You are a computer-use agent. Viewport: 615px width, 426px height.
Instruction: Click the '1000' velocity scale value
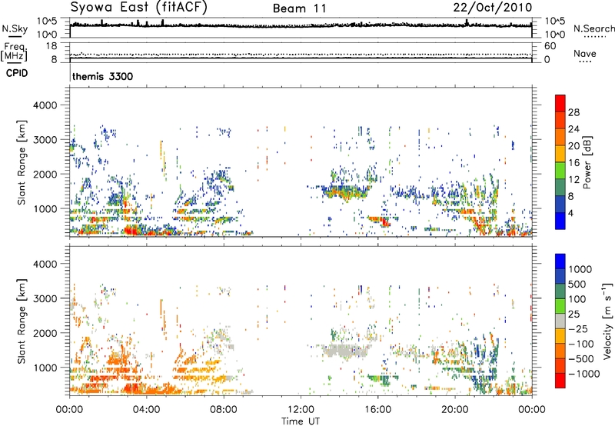pyautogui.click(x=580, y=269)
